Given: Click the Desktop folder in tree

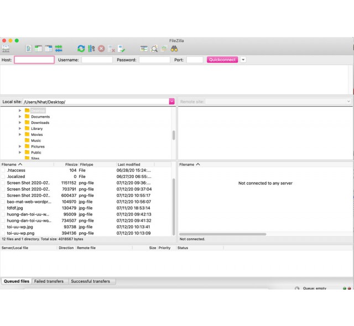Looking at the screenshot, I should [x=38, y=111].
